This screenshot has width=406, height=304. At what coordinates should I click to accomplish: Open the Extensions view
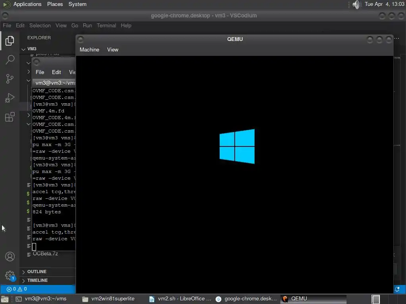pos(10,117)
